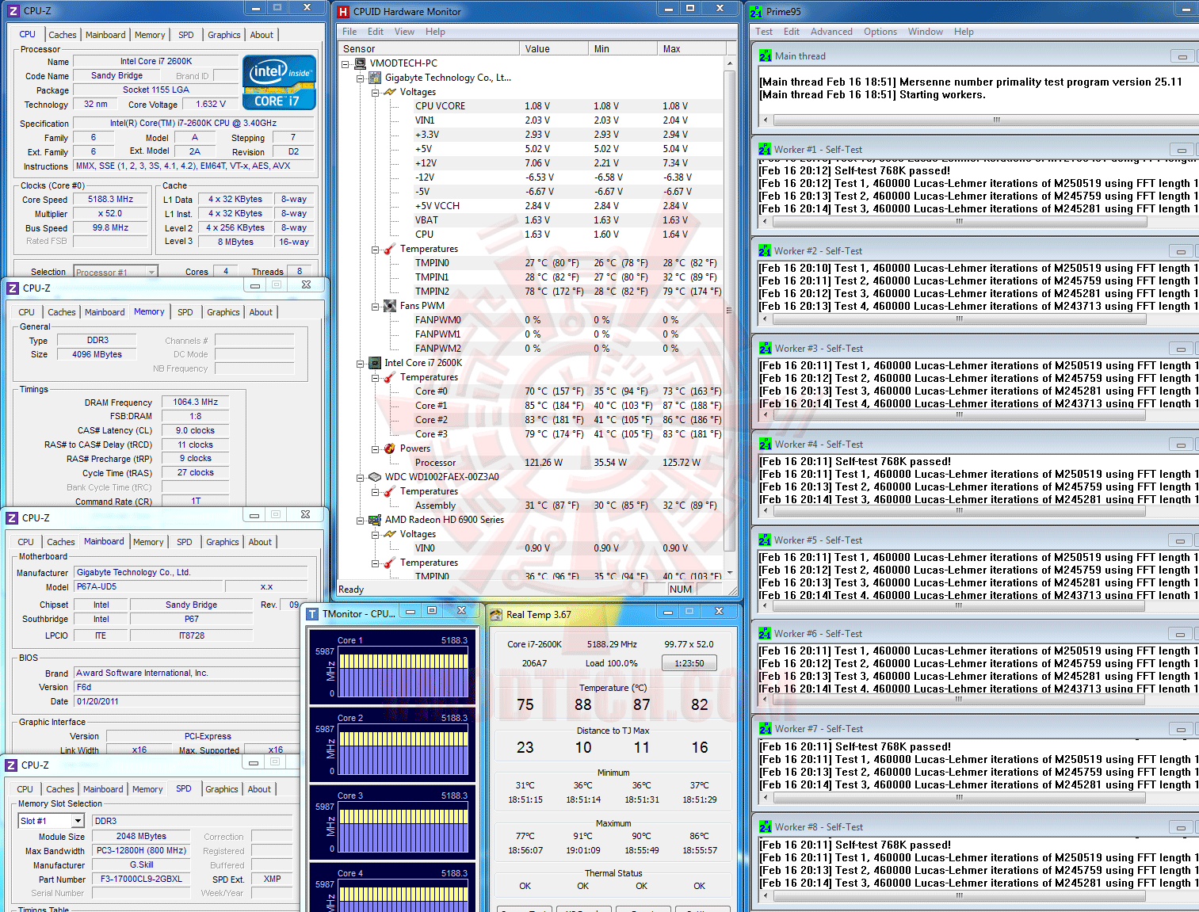Select the TMPIN2 row under Gigabyte temperatures

531,292
